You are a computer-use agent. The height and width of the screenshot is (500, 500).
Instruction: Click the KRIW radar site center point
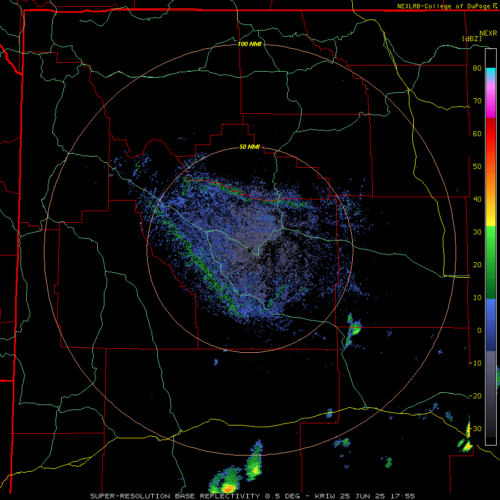point(249,251)
